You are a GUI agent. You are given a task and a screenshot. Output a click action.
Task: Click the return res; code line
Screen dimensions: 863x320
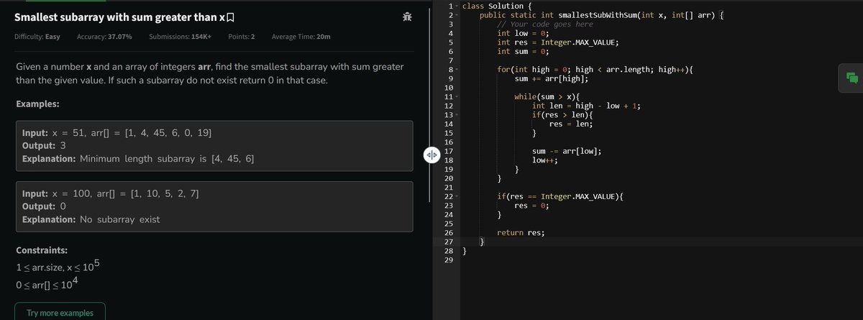pos(521,232)
